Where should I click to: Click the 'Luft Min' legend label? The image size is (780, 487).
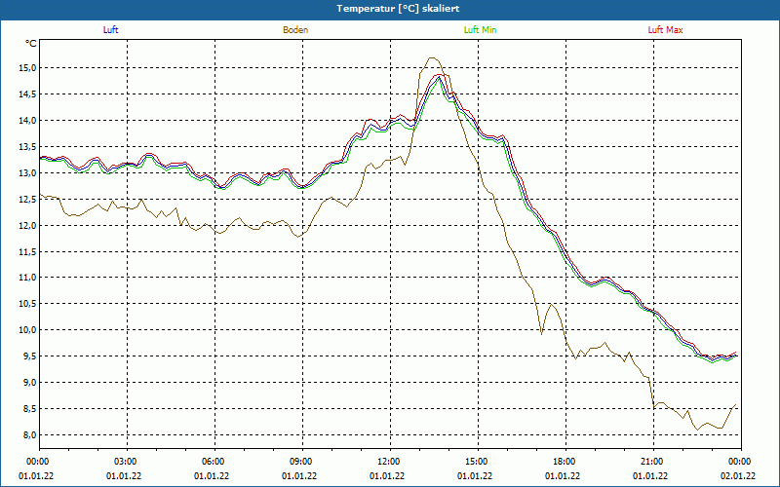(480, 30)
